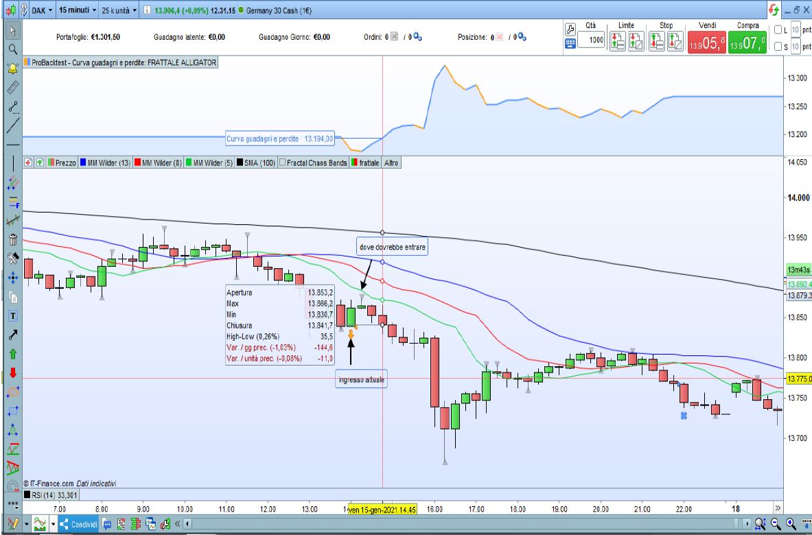
Task: Expand the chart style dropdown arrow
Action: click(x=53, y=524)
